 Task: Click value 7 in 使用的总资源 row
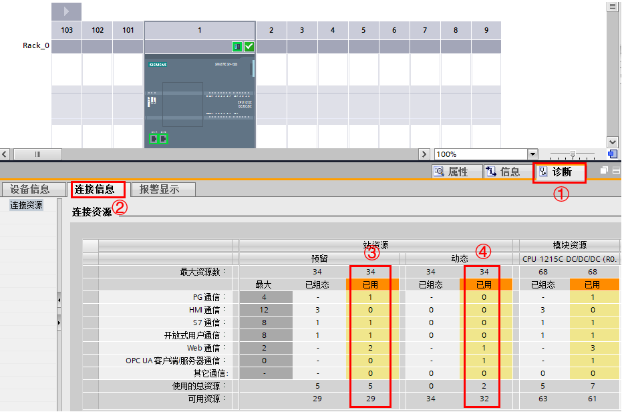(593, 386)
